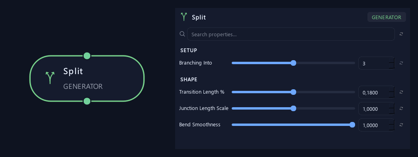
Task: Increment Branching Into with the up stepper
Action: click(x=392, y=60)
